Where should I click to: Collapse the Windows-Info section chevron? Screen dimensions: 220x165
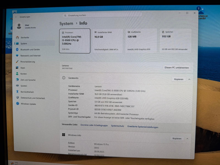pyautogui.click(x=187, y=139)
